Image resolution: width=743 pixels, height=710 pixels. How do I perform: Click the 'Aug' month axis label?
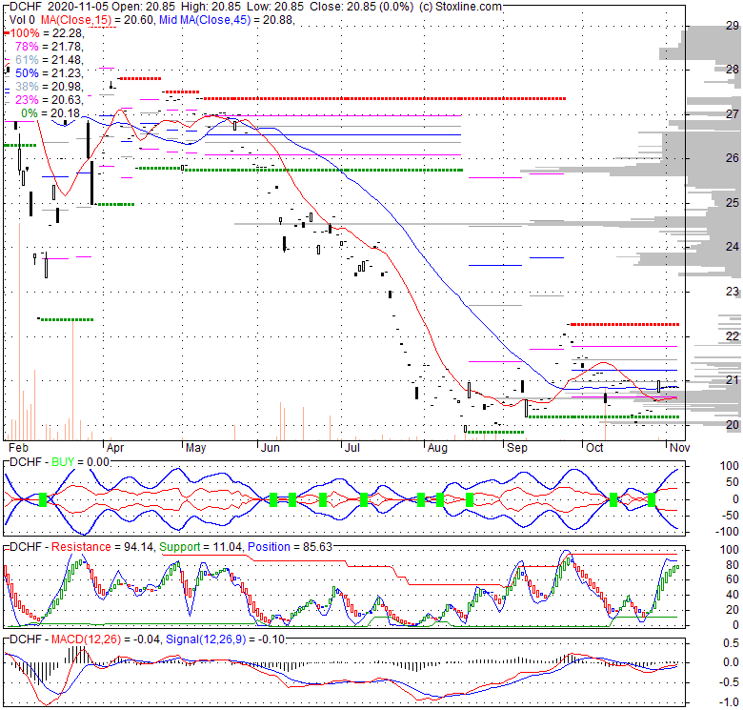[437, 448]
